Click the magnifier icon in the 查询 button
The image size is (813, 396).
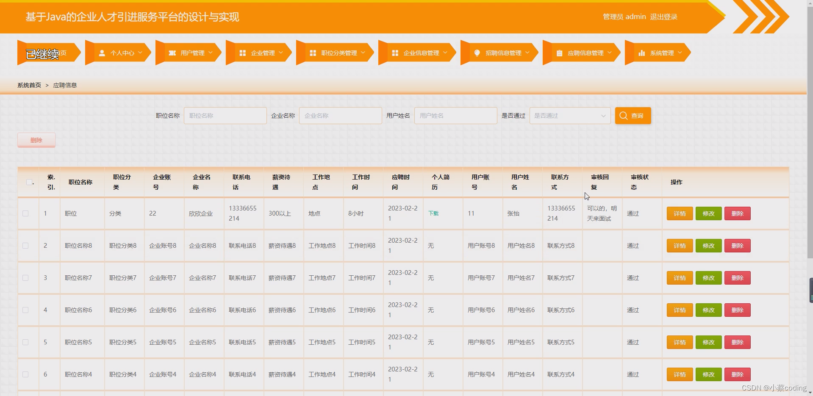[623, 116]
